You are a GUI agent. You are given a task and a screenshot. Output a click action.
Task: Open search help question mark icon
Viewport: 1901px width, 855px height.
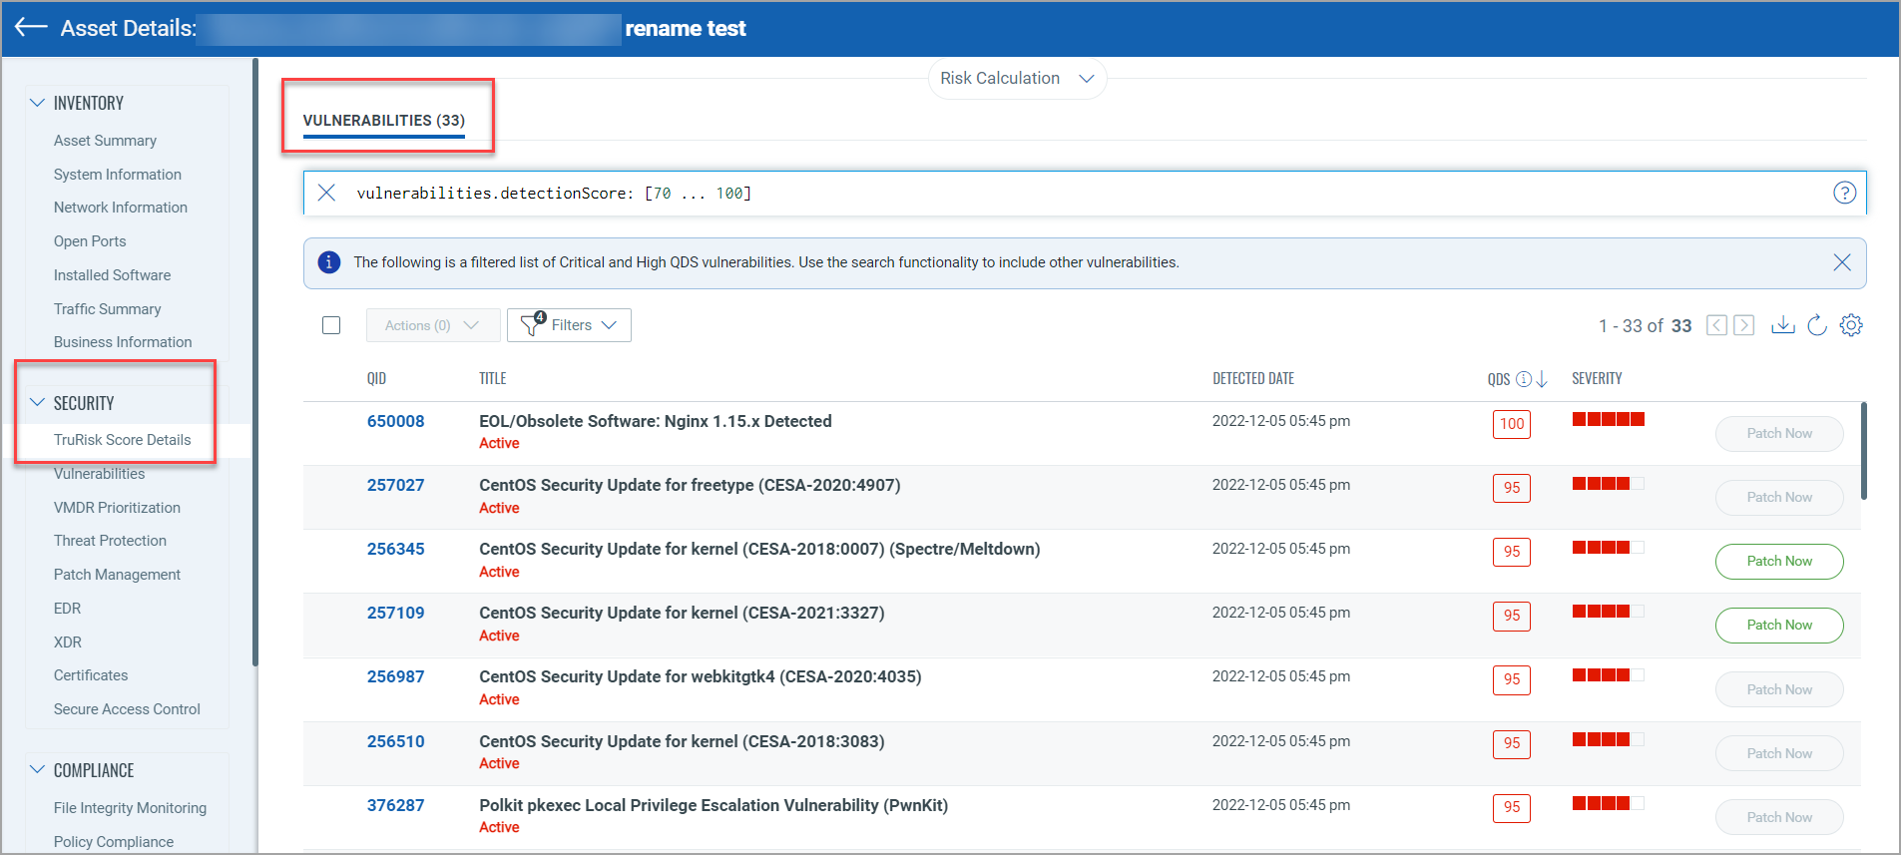[x=1844, y=193]
